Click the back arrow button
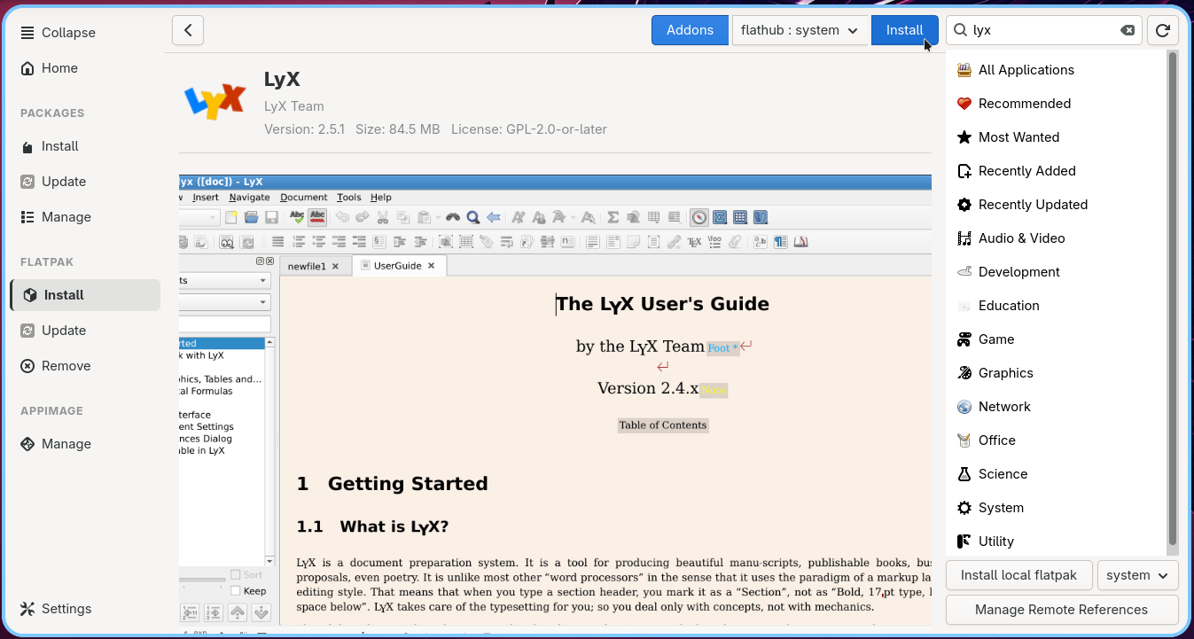Screen dimensions: 1194x639 (x=188, y=30)
